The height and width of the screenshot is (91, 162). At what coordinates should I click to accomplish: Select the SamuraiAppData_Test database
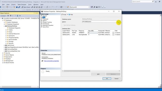(x=13, y=51)
